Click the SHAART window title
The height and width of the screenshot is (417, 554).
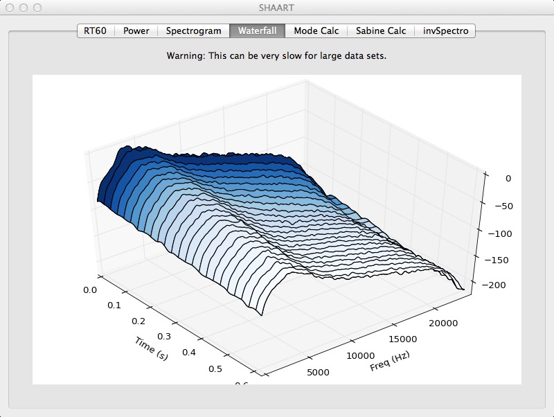276,8
